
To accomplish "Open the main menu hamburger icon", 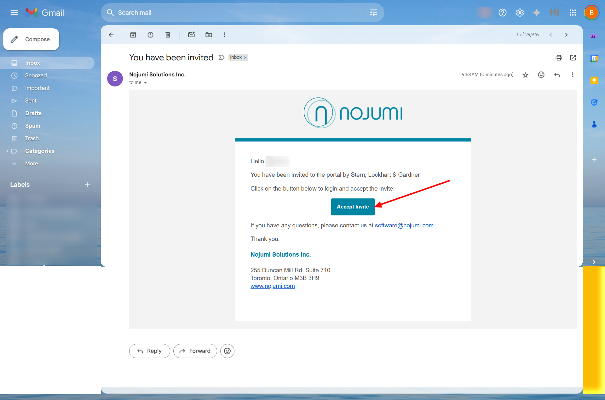I will (14, 13).
